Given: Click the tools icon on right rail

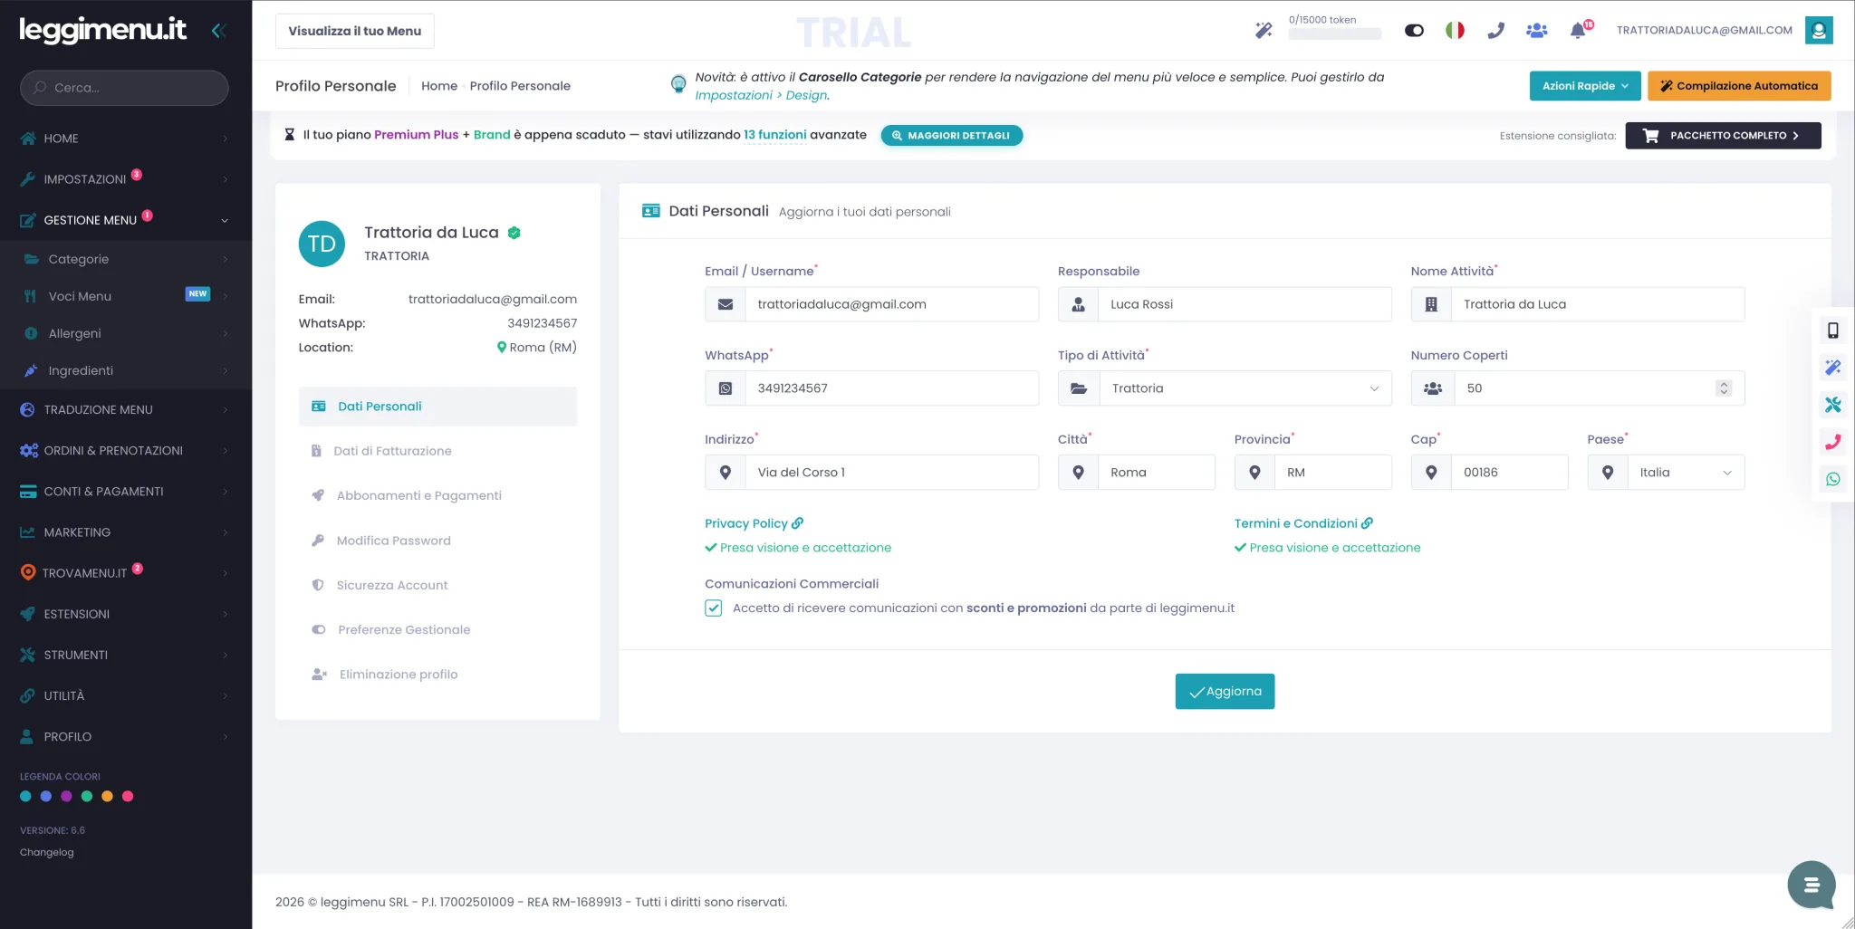Looking at the screenshot, I should [1832, 405].
